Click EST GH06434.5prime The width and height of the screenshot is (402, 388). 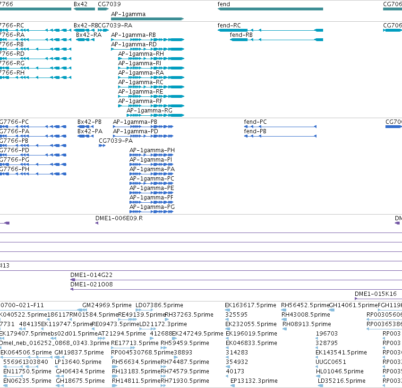click(80, 371)
